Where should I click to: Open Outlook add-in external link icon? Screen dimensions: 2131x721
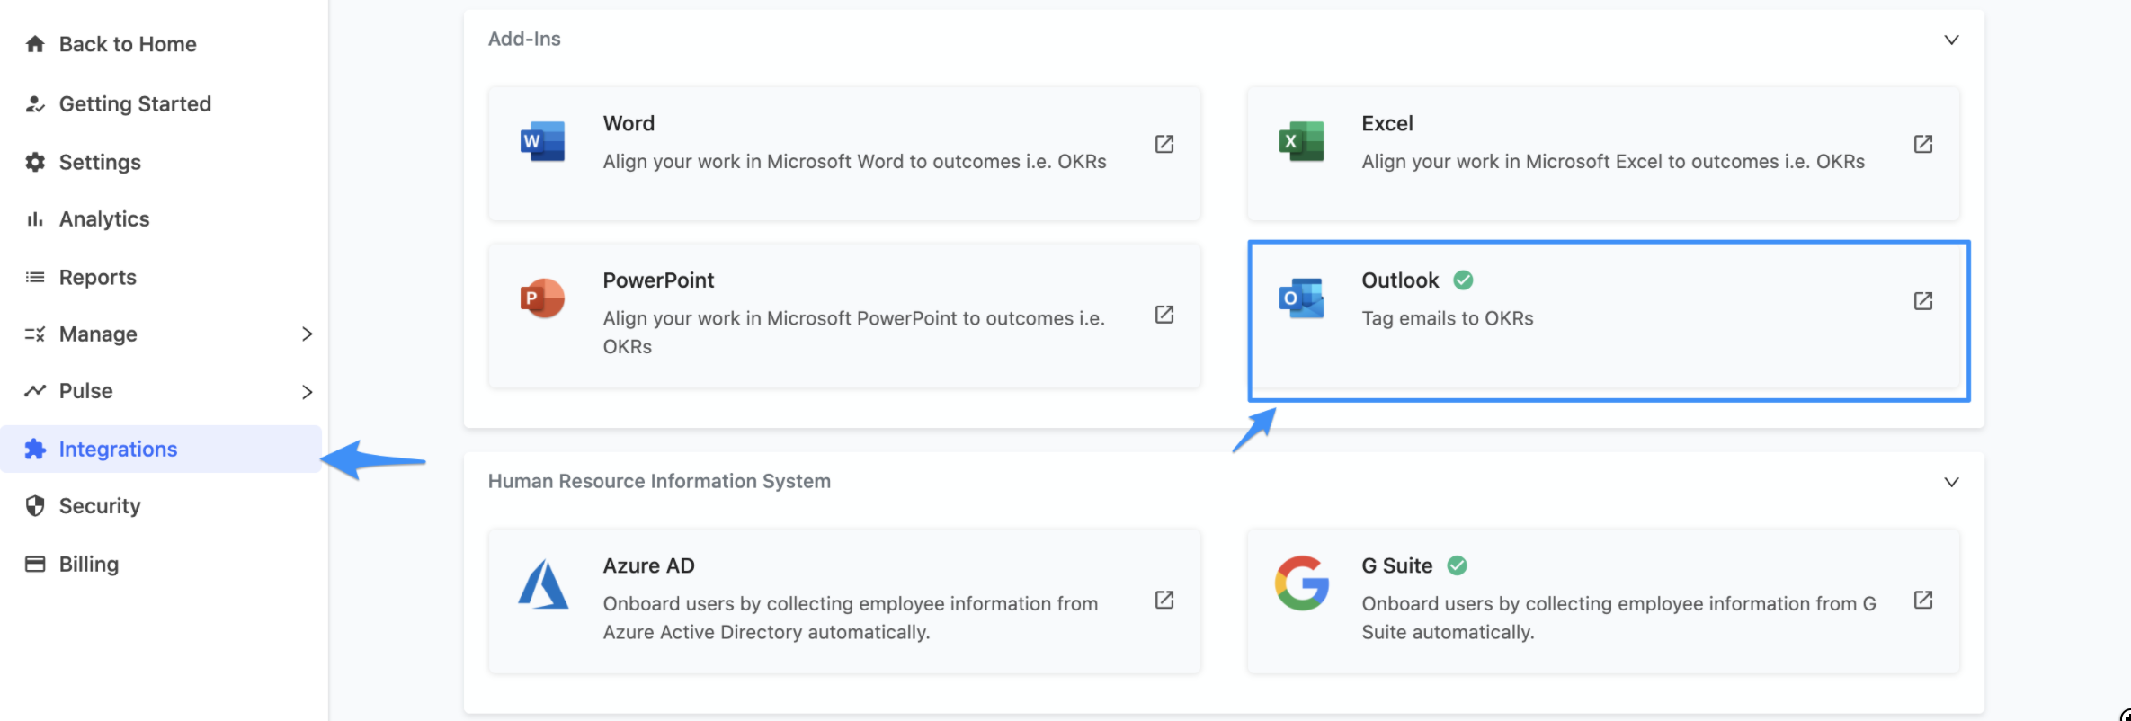point(1923,301)
